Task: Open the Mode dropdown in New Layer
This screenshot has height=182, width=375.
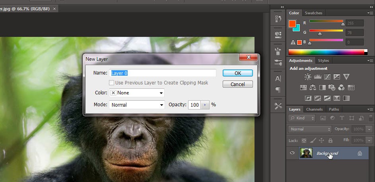Action: (137, 105)
